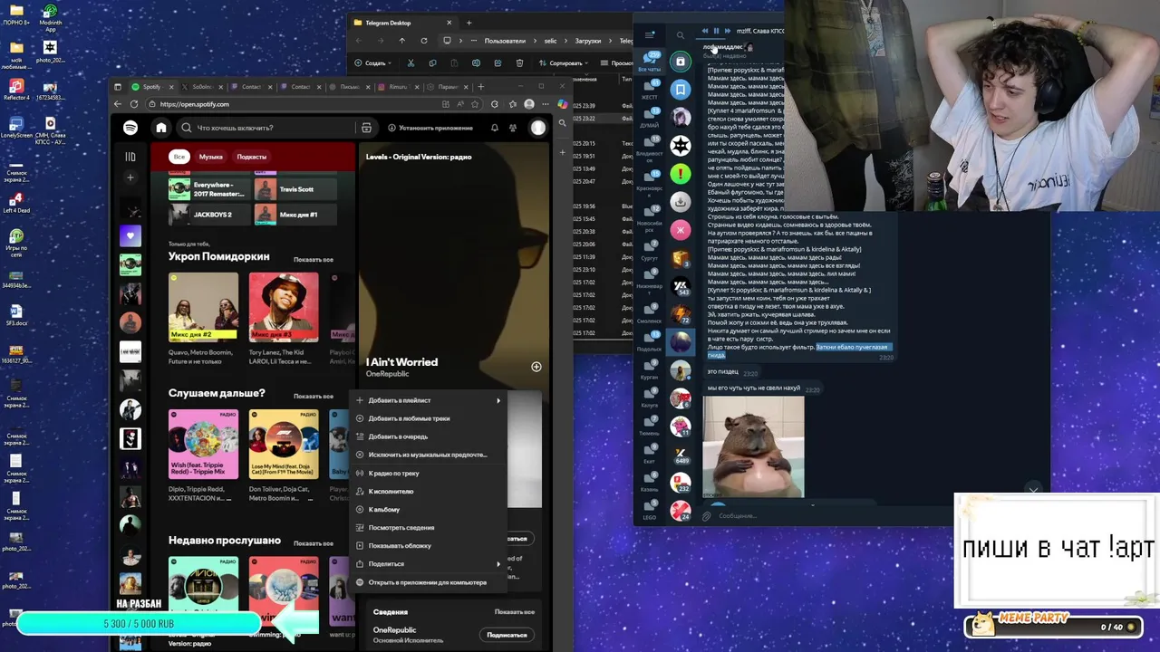Open Edge settings ellipsis menu
This screenshot has width=1160, height=652.
tap(546, 104)
